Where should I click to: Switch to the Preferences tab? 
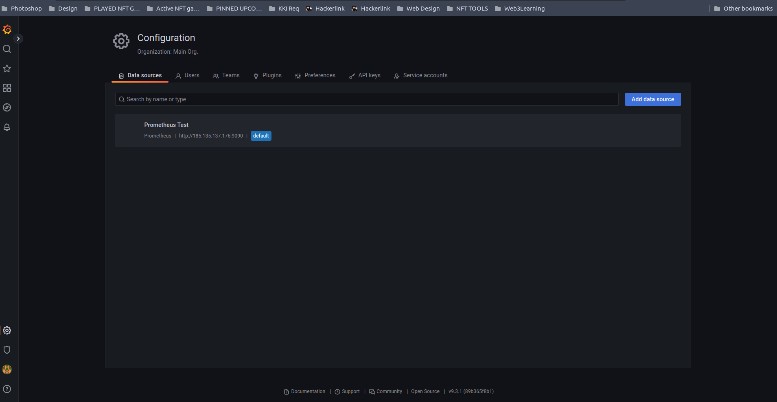click(315, 75)
